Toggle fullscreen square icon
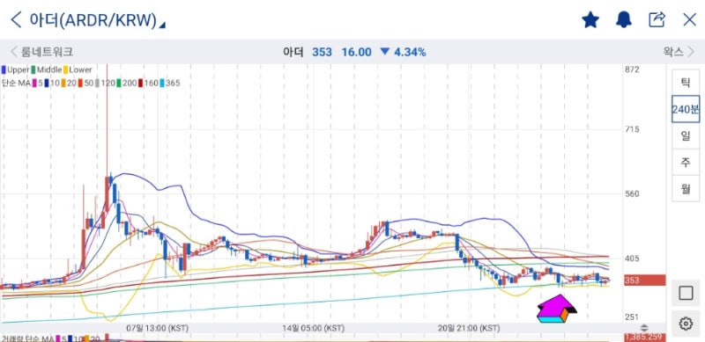Viewport: 705px width, 342px height. (686, 293)
